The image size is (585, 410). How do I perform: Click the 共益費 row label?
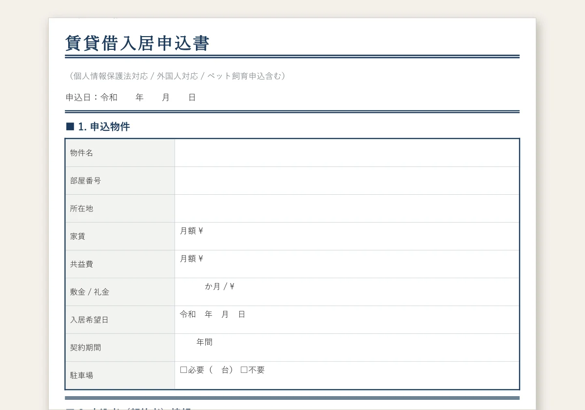coord(81,264)
